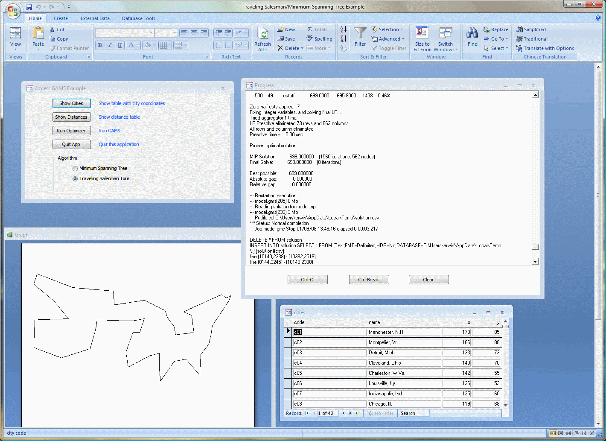The width and height of the screenshot is (606, 441).
Task: Activate Format Painter
Action: pos(69,48)
